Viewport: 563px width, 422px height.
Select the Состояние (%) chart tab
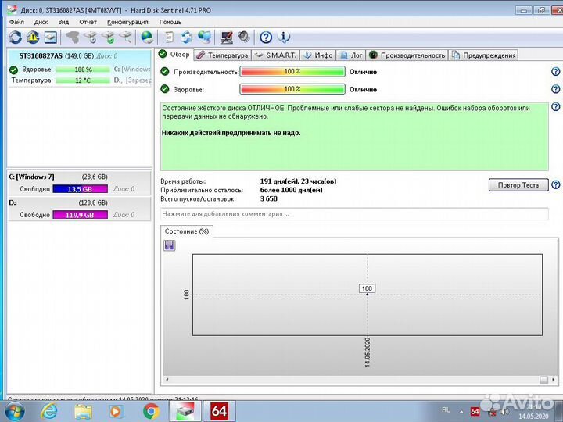[187, 231]
